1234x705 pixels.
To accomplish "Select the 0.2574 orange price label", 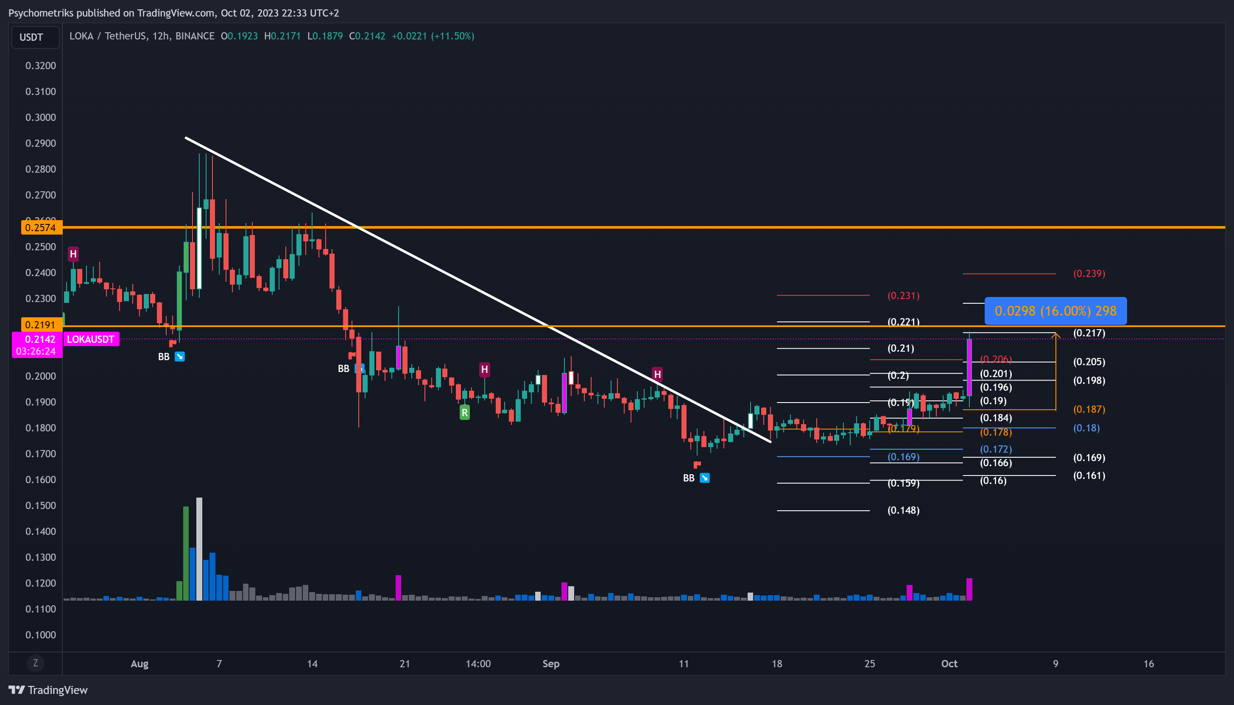I will pos(42,227).
